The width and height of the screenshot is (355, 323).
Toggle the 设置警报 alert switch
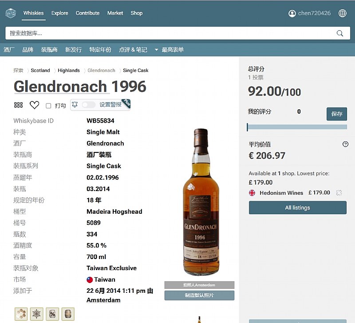[x=88, y=105]
